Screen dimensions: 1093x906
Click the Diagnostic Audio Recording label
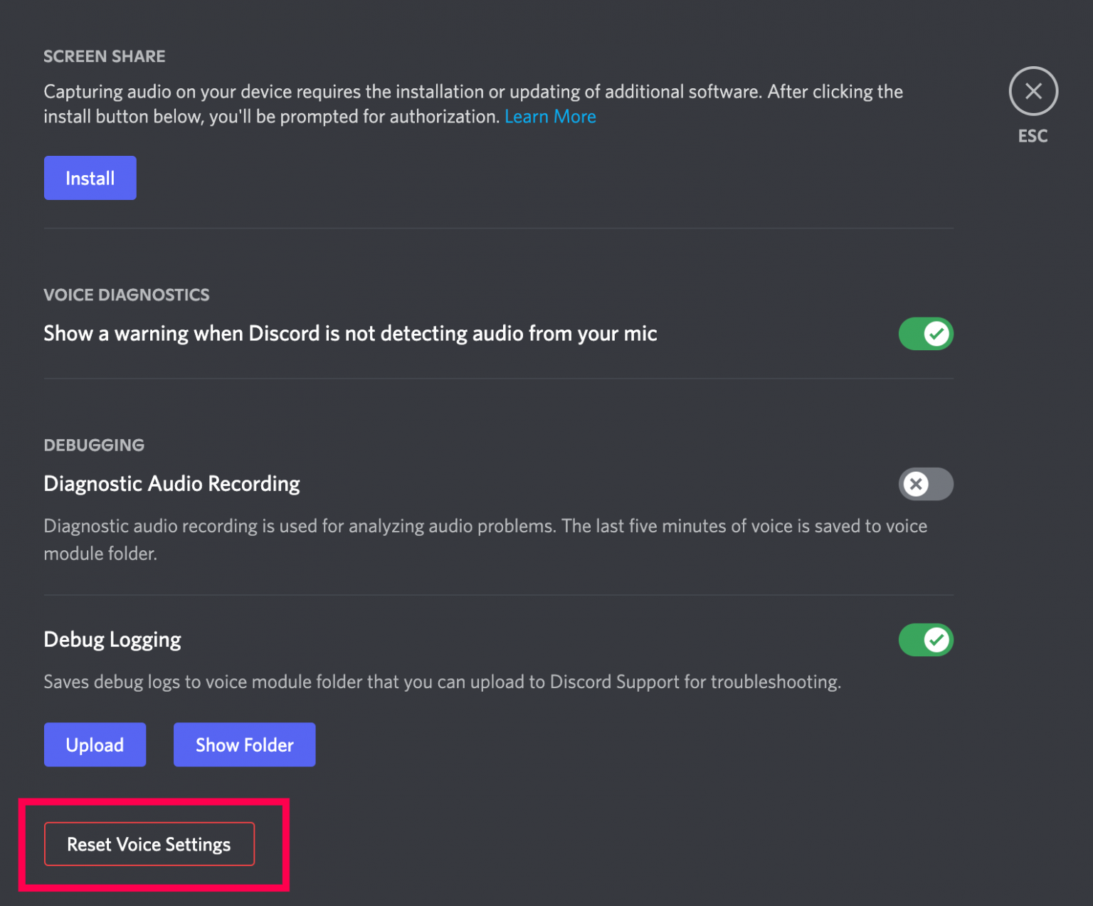point(171,483)
